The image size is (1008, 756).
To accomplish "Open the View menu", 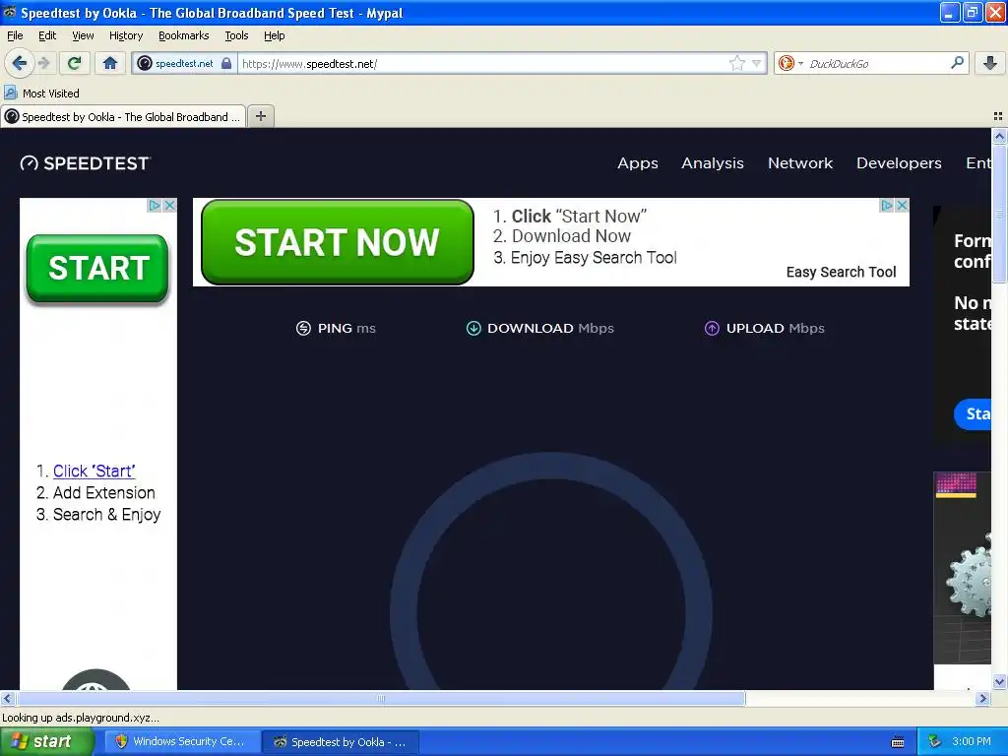I will [x=83, y=35].
